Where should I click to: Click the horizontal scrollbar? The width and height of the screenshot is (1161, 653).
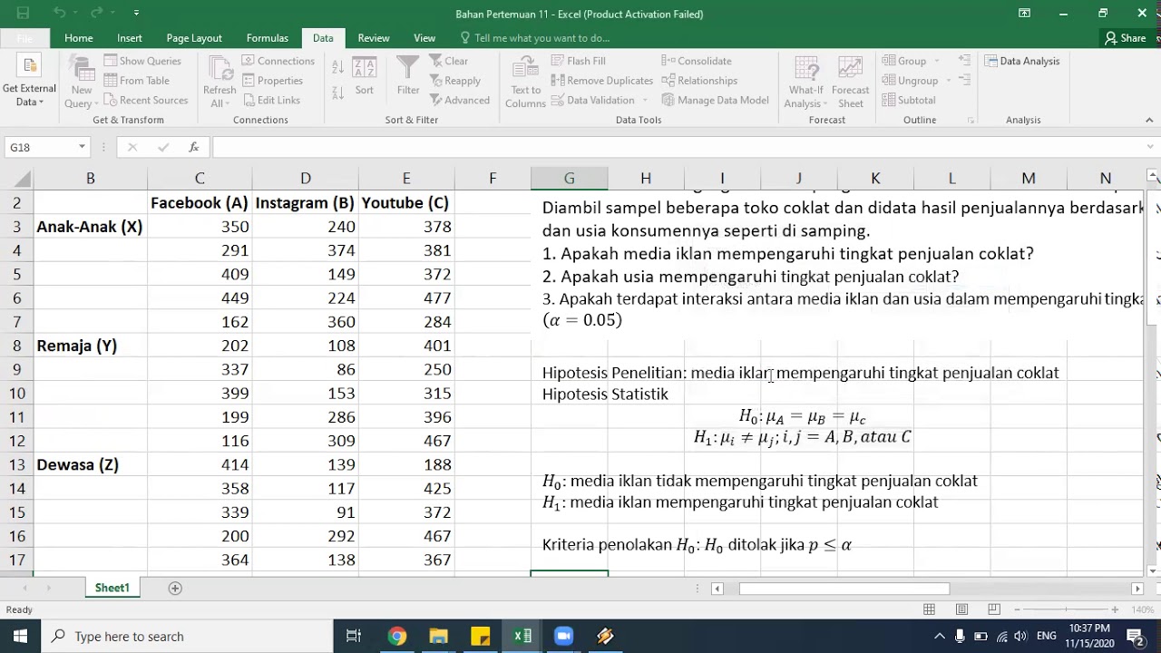[844, 589]
